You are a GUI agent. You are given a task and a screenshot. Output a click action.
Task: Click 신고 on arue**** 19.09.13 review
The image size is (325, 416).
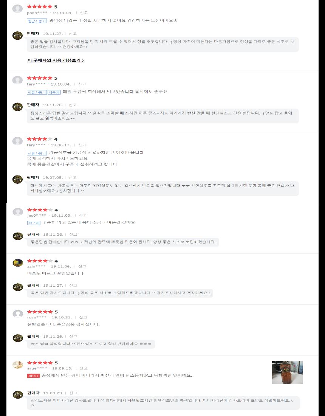click(x=84, y=368)
